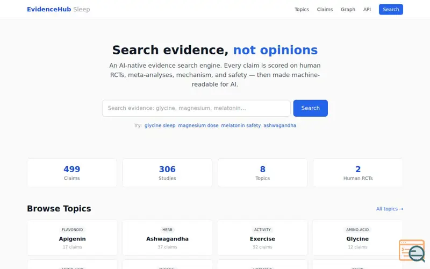Click the '17 claims' text under Apigenin
Image resolution: width=430 pixels, height=269 pixels.
pyautogui.click(x=72, y=247)
